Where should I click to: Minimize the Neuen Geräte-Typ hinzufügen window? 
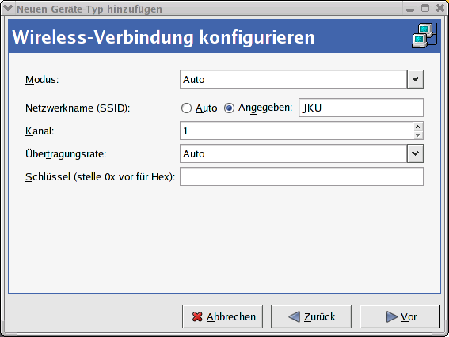410,9
